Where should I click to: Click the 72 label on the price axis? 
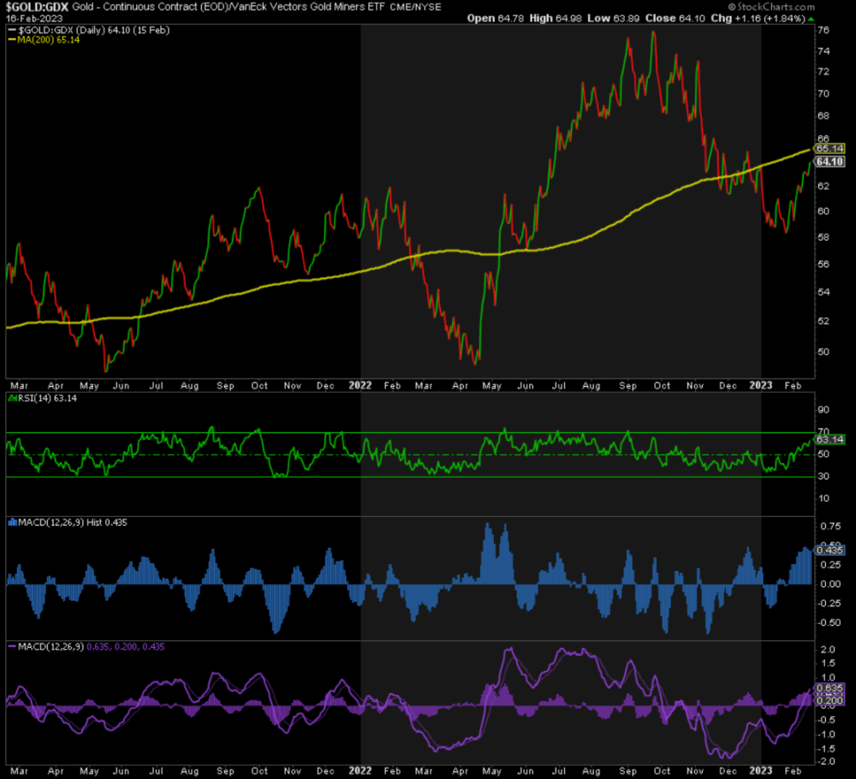(x=823, y=72)
